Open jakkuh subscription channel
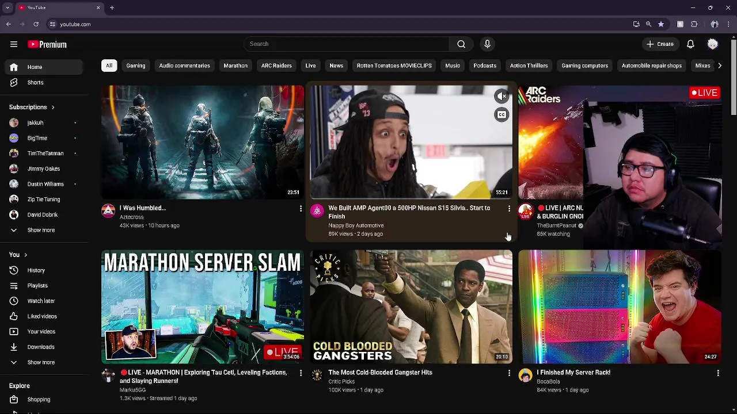Screen dimensions: 737x414 click(44, 122)
